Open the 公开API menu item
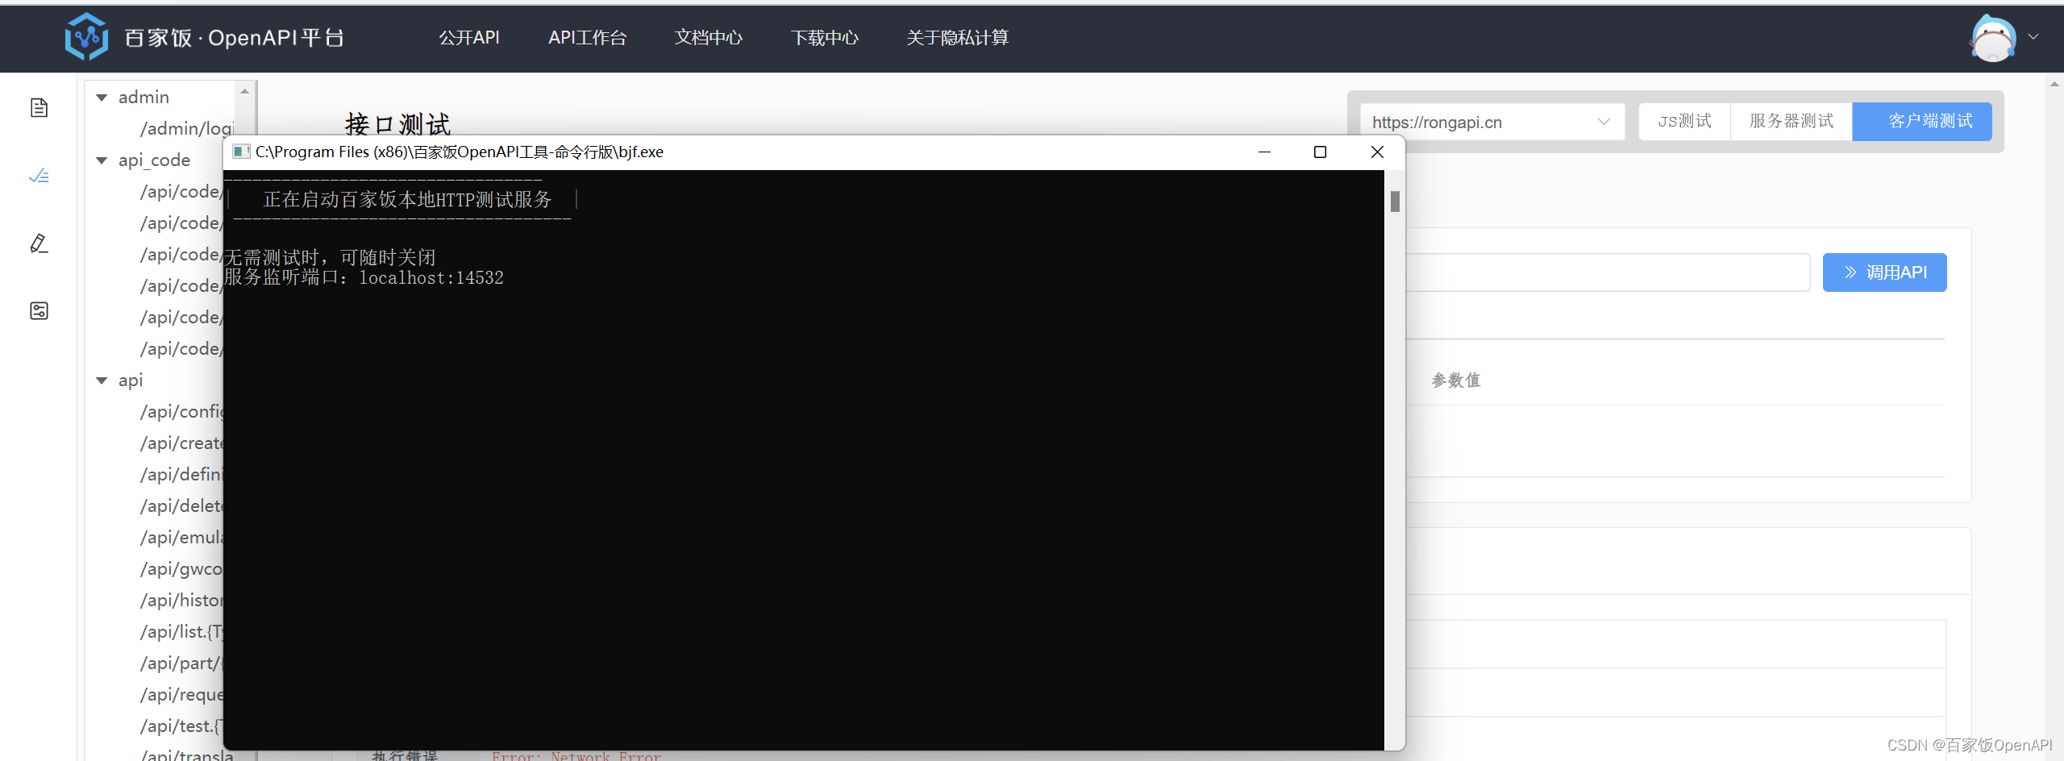The height and width of the screenshot is (761, 2064). click(x=469, y=37)
